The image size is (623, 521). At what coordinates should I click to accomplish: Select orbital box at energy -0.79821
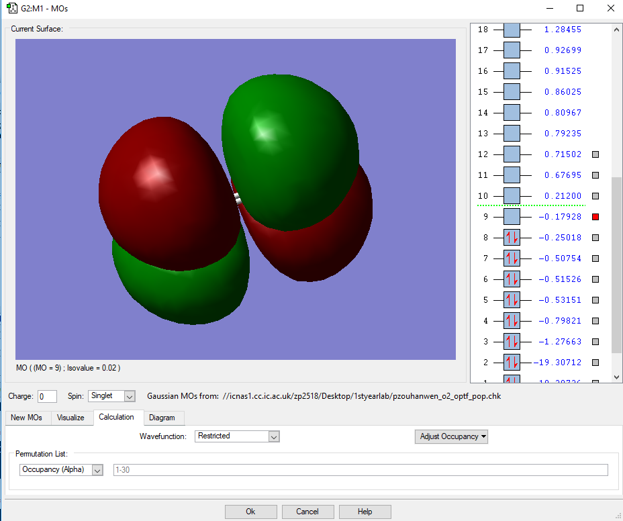(x=512, y=321)
